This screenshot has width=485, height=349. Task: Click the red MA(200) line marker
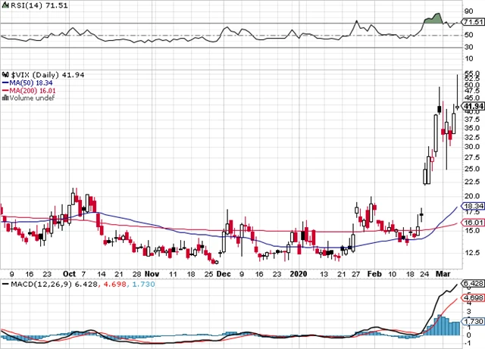(5, 89)
